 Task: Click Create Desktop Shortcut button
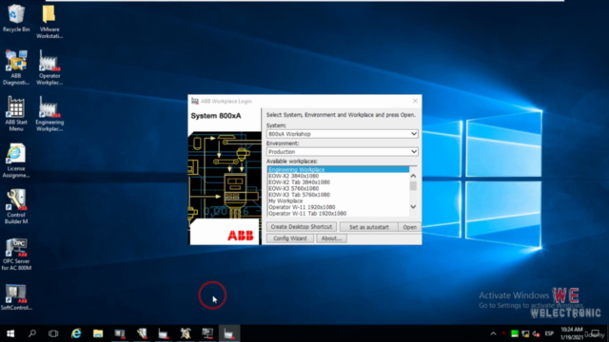pyautogui.click(x=302, y=227)
